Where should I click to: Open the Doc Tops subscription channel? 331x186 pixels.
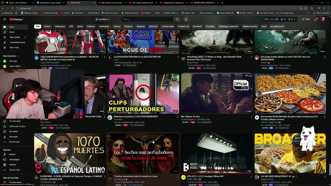coord(15,61)
